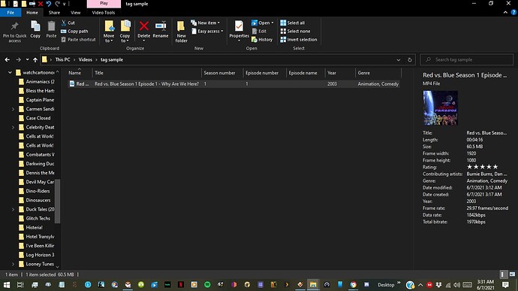Image resolution: width=518 pixels, height=291 pixels.
Task: Refresh the tag sample folder
Action: [x=410, y=60]
